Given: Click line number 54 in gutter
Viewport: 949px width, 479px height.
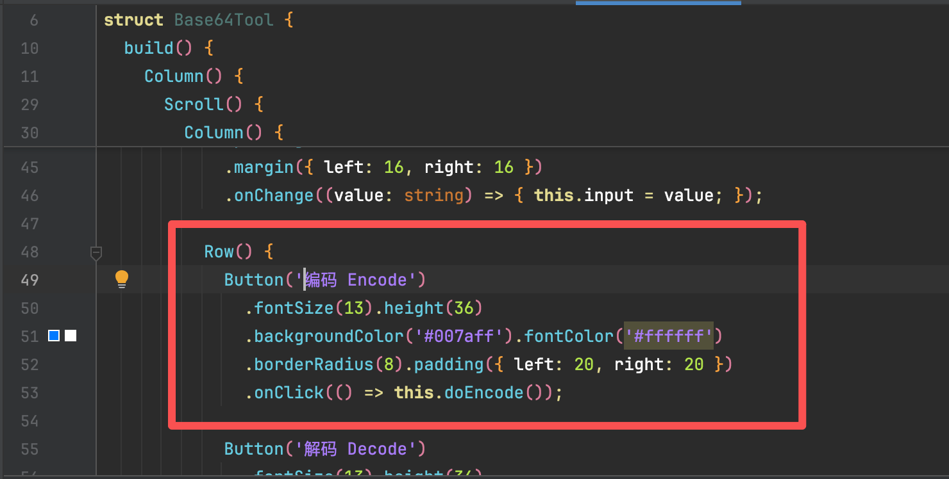Looking at the screenshot, I should click(29, 421).
